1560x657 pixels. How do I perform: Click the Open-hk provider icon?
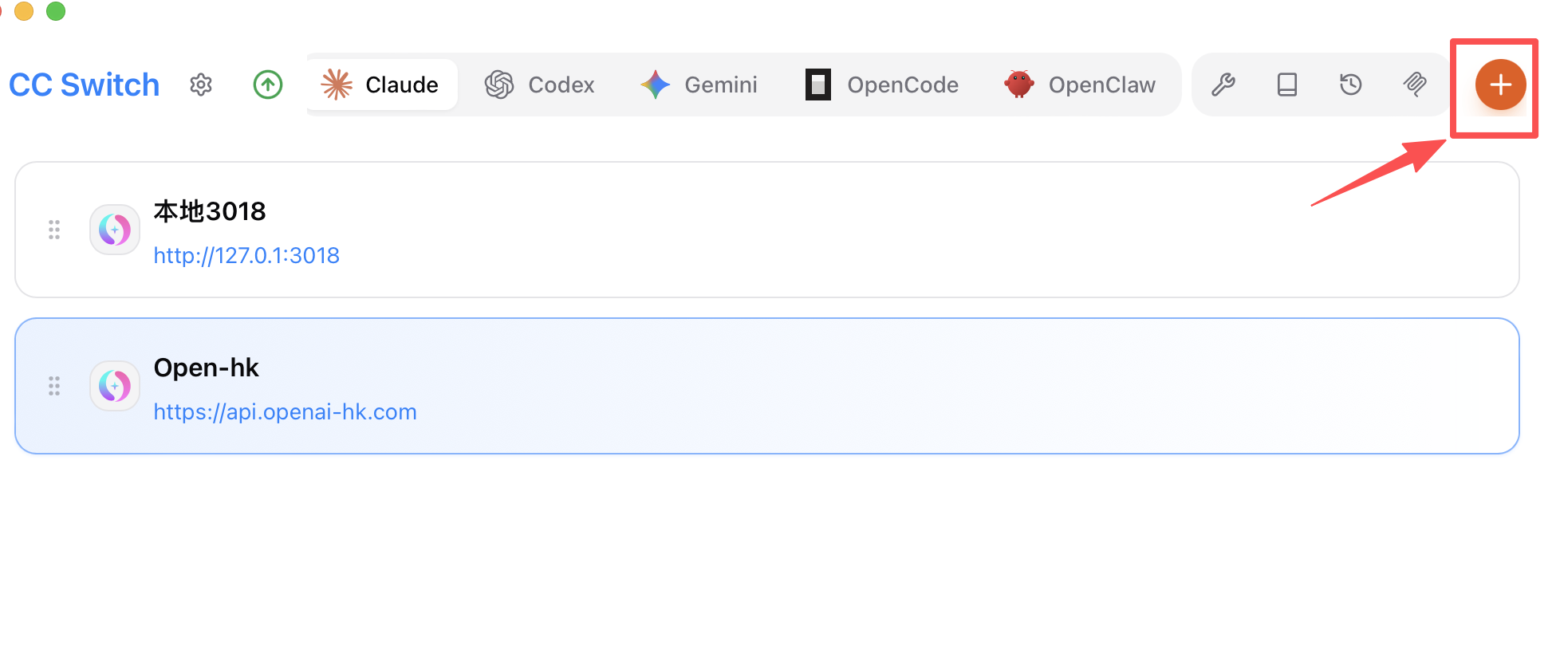tap(115, 386)
